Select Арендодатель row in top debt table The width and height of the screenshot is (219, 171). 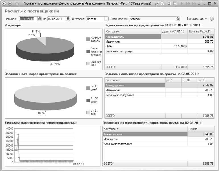point(160,37)
